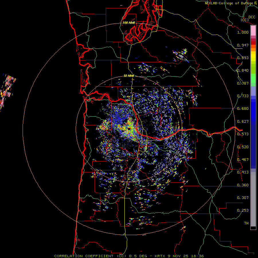Click the KRTX radar site center marker
This screenshot has height=258, width=258.
pyautogui.click(x=129, y=129)
